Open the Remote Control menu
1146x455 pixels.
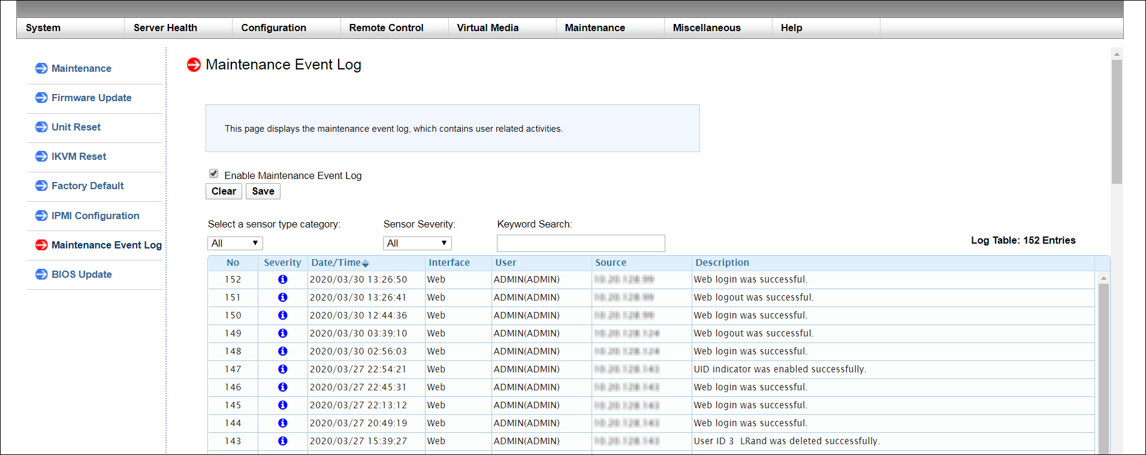click(386, 28)
